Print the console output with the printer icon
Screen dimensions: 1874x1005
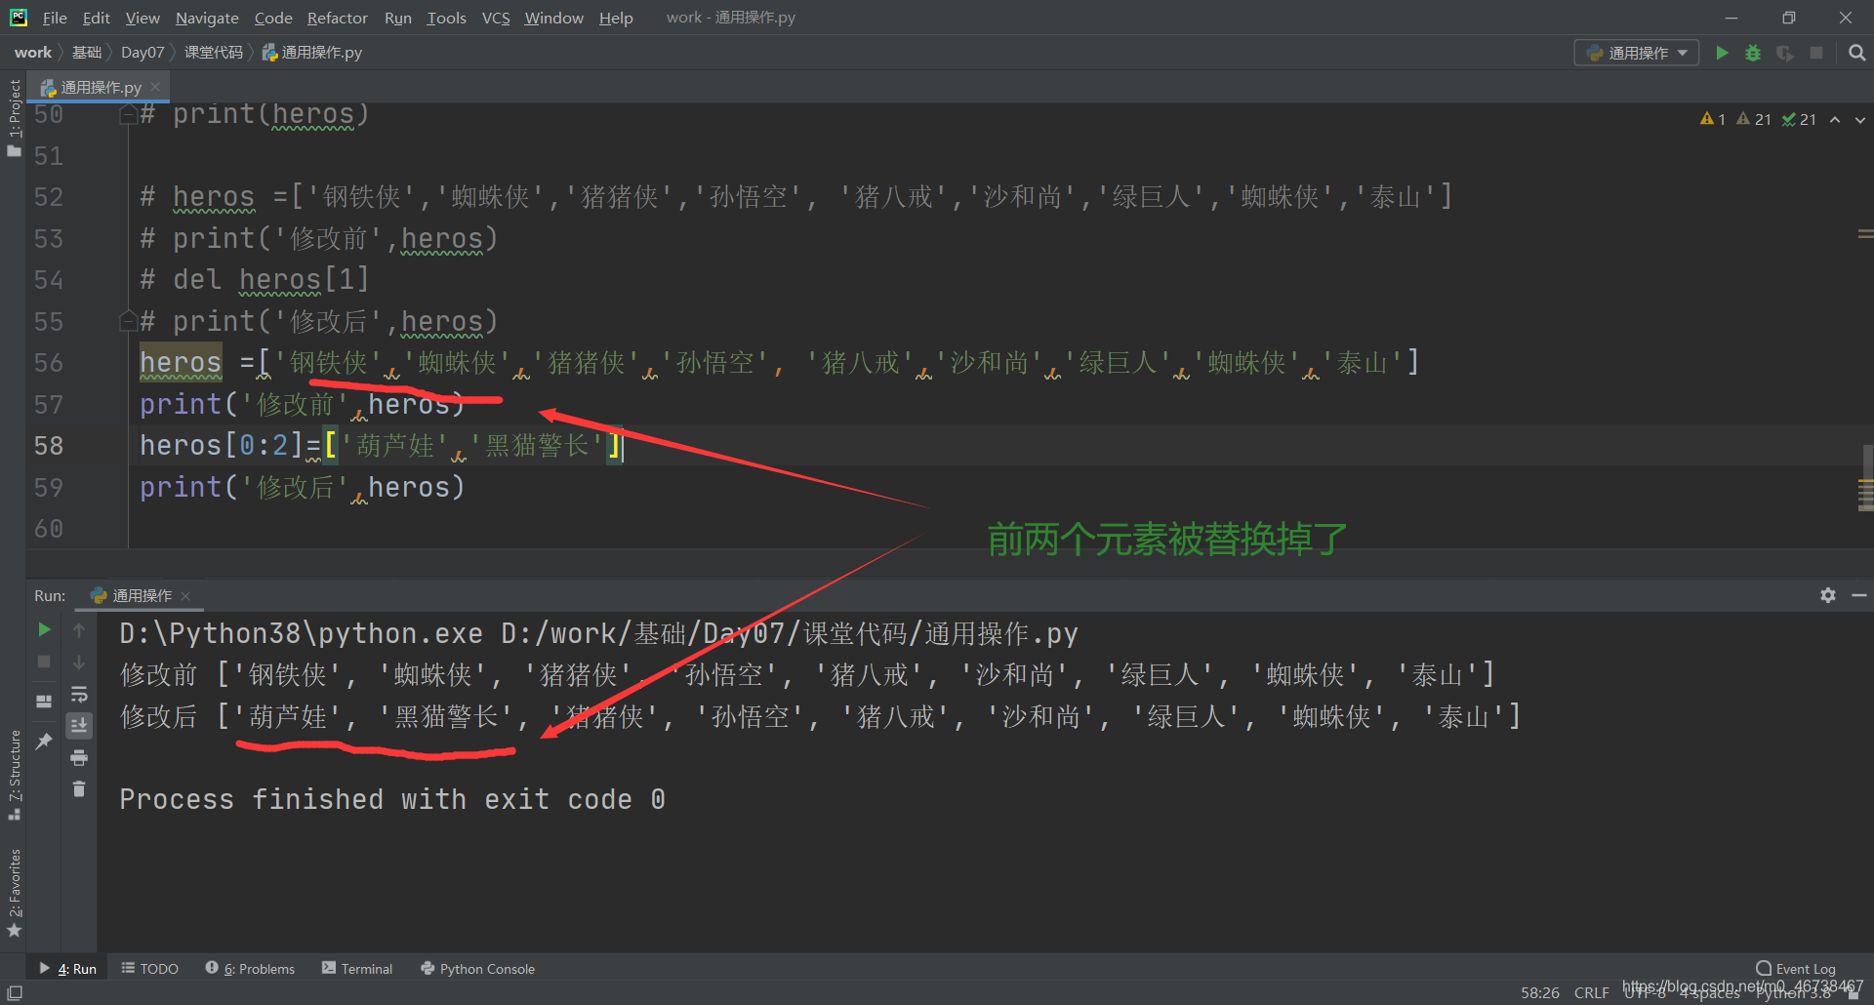coord(79,757)
